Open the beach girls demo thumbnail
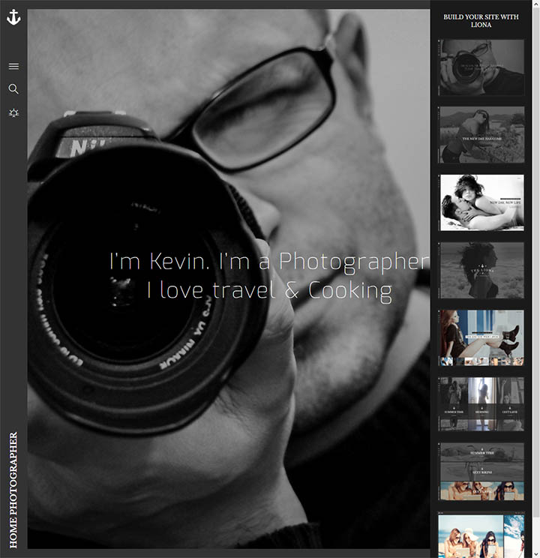540x558 pixels. coord(481,535)
